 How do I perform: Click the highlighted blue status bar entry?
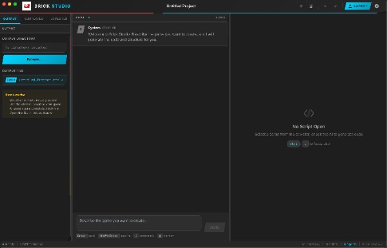[350, 244]
